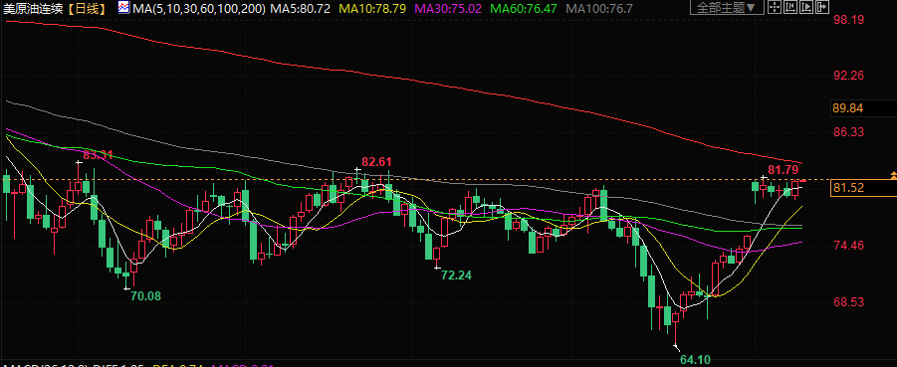Click the orange arrow marker at right edge
The height and width of the screenshot is (367, 897).
coord(893,175)
